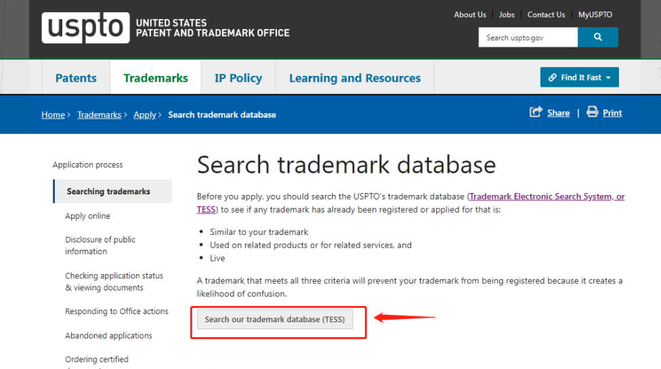Click the 'Similar to your trademark' bullet
Screen dimensions: 661x369
(x=259, y=232)
